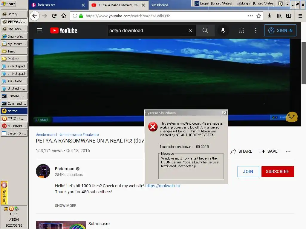The height and width of the screenshot is (229, 306).
Task: Open the Solaris.exe video thumbnail
Action: point(61,225)
